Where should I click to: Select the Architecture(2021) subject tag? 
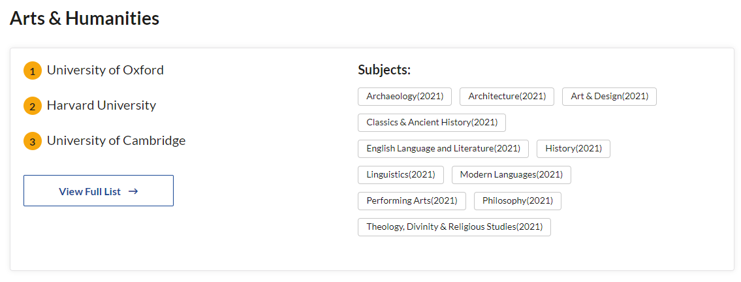point(507,96)
